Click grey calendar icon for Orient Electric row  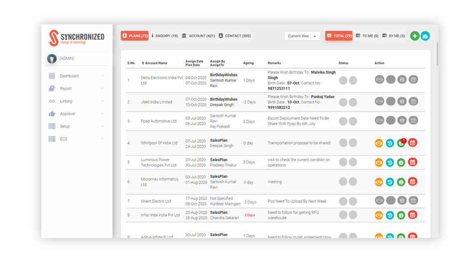coord(413,201)
